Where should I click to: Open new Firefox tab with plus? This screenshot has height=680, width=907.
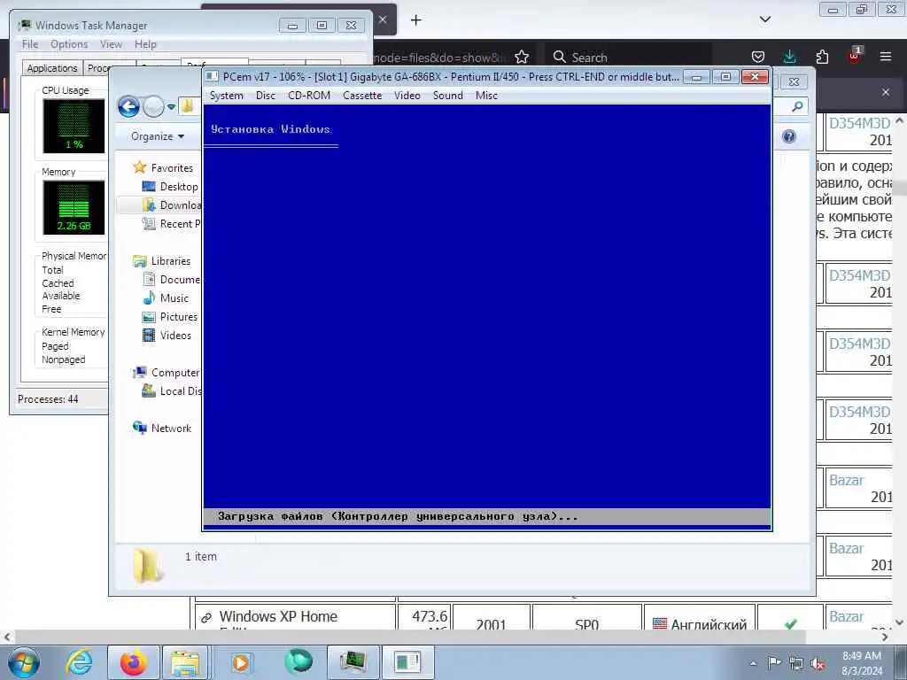416,20
